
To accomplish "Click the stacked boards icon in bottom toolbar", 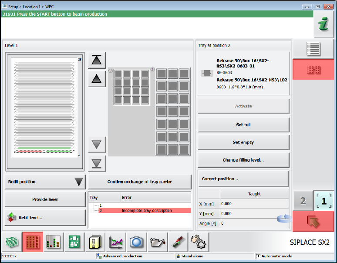I will pyautogui.click(x=12, y=242).
